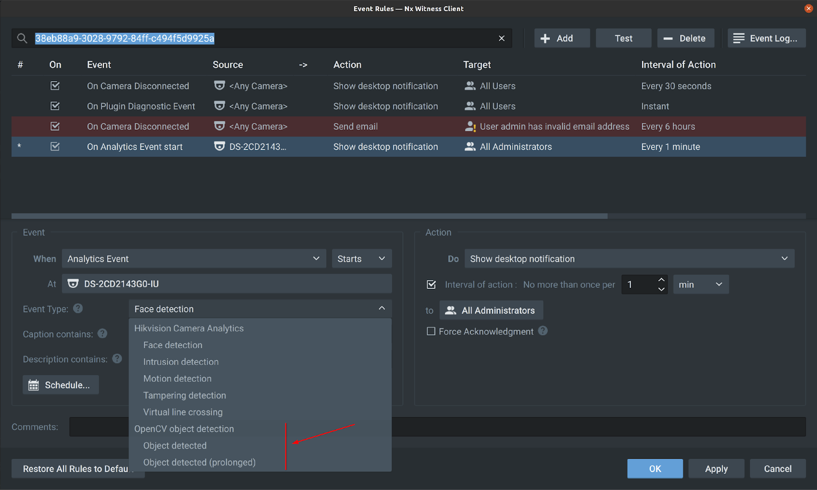817x490 pixels.
Task: Click the Comments input field
Action: point(438,427)
